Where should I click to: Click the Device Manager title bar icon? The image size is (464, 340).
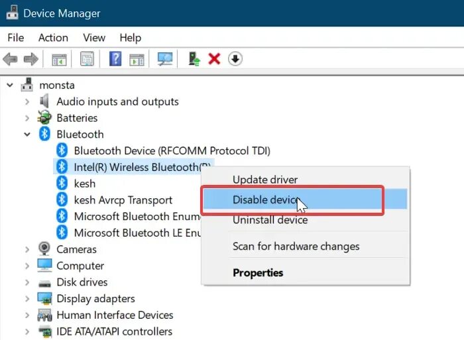pyautogui.click(x=12, y=13)
